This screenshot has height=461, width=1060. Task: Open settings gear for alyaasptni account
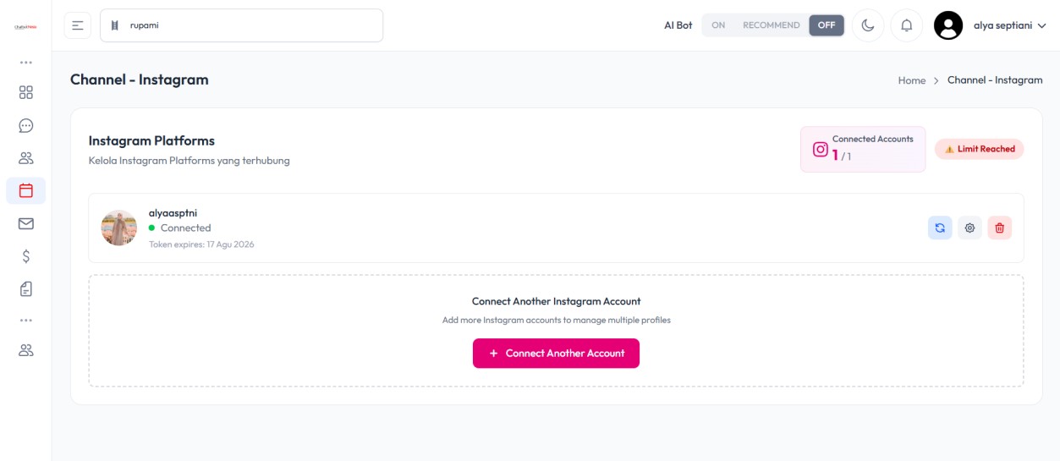(969, 228)
